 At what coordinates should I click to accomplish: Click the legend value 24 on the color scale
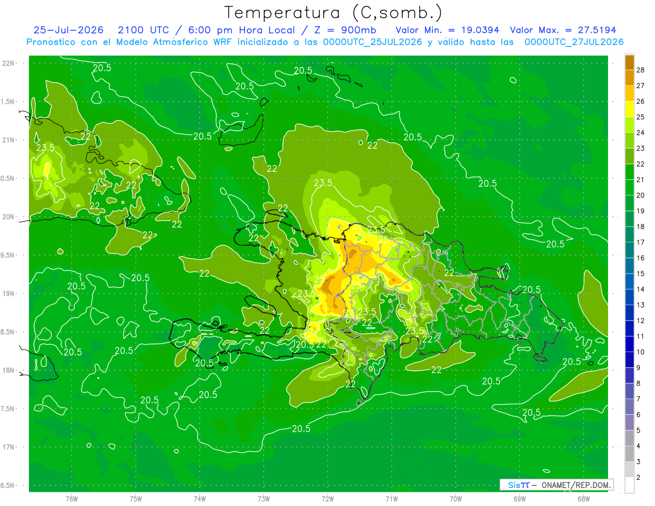point(641,133)
